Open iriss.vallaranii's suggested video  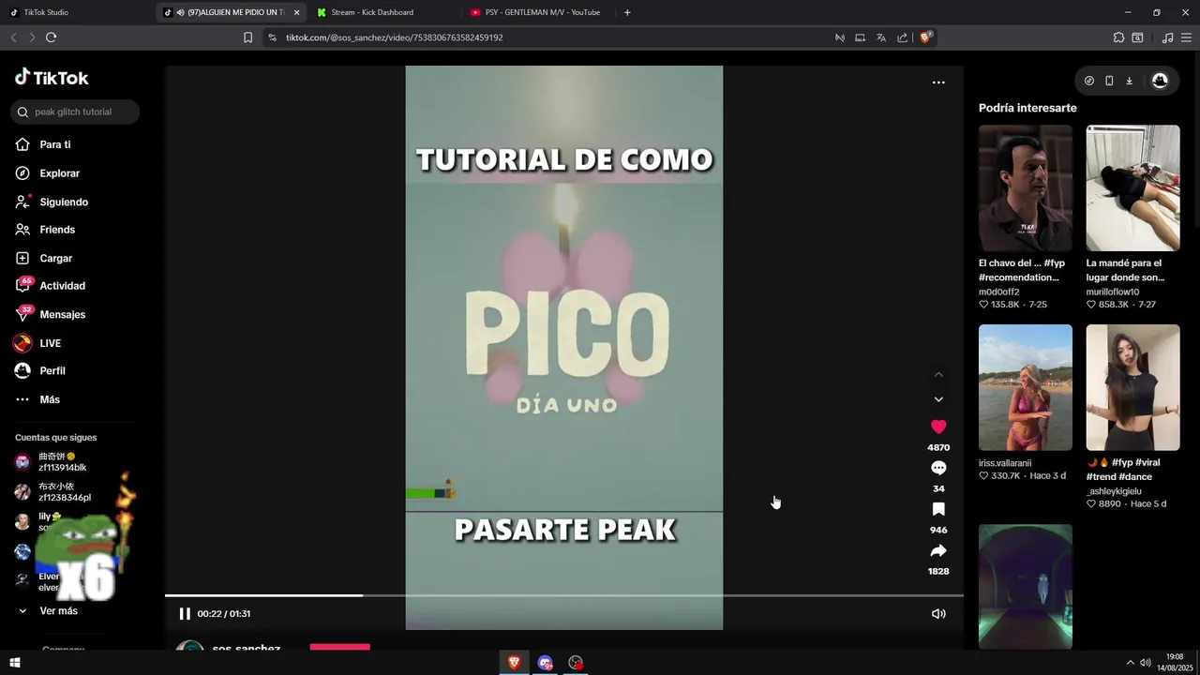point(1026,387)
